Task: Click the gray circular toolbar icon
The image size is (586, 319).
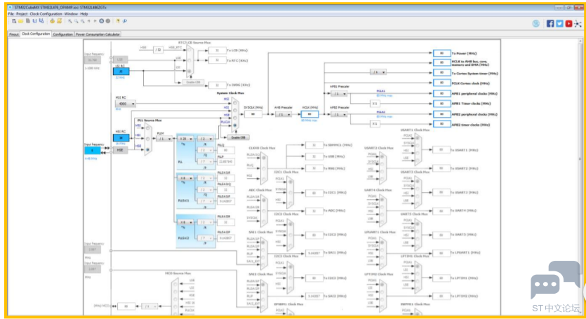Action: [x=107, y=21]
